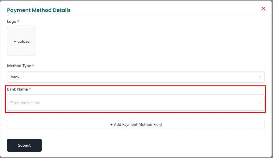
Task: Open the Method Type dropdown
Action: coord(136,77)
